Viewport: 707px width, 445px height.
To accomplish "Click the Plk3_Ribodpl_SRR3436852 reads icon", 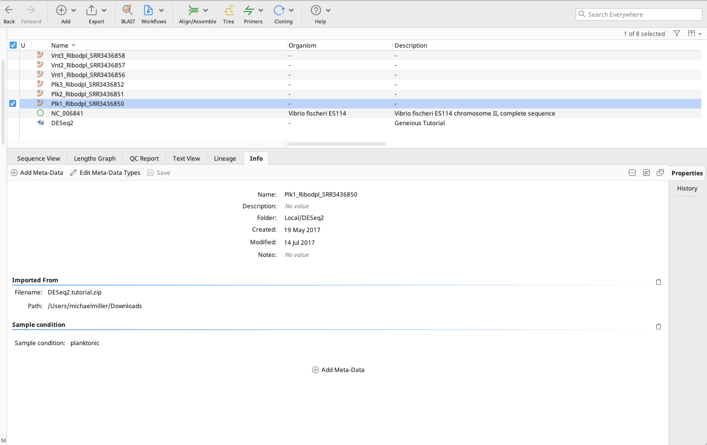I will tap(41, 84).
